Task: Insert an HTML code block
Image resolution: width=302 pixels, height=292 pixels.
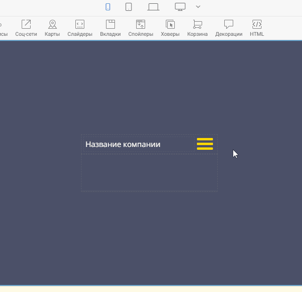Action: pos(257,28)
